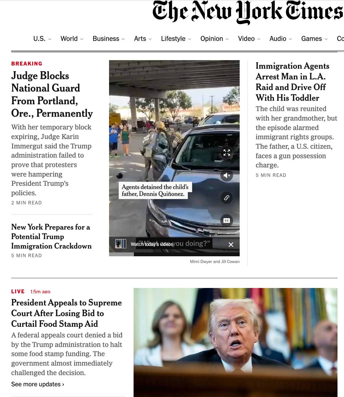Open the Opinion menu
The height and width of the screenshot is (397, 344).
(x=215, y=39)
